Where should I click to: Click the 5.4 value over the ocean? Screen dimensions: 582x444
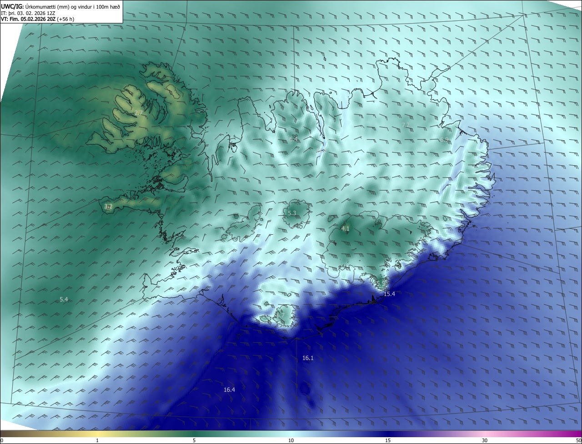(64, 299)
